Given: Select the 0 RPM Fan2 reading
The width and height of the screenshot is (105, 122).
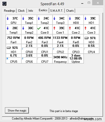Looking at the screenshot, I should 29,39.
